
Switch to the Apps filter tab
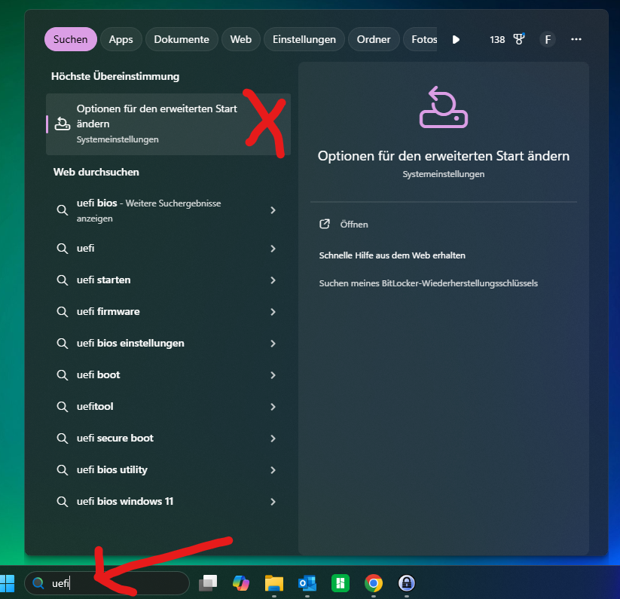point(121,39)
